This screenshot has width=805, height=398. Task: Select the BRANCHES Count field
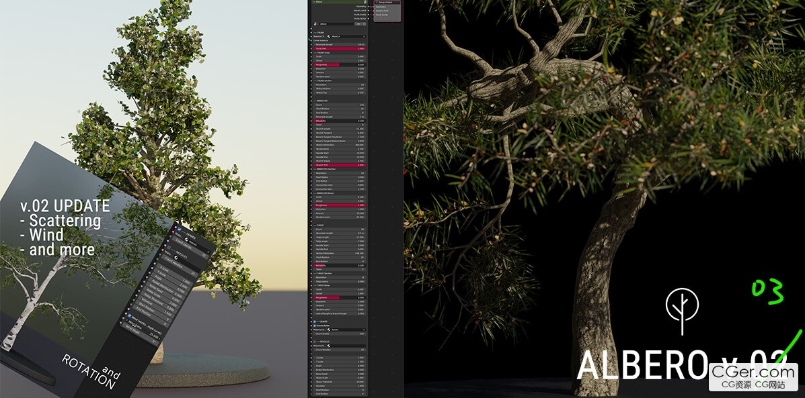pyautogui.click(x=340, y=105)
